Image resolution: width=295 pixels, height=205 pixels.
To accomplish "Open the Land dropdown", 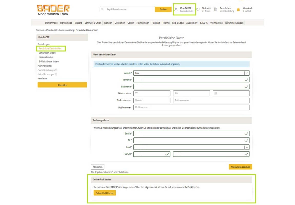I will click(247, 147).
